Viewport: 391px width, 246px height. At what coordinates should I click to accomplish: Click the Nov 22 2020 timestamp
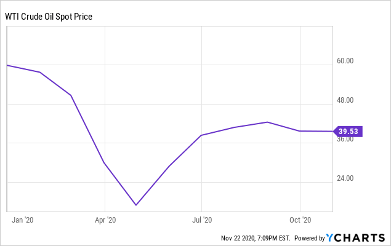coord(256,238)
